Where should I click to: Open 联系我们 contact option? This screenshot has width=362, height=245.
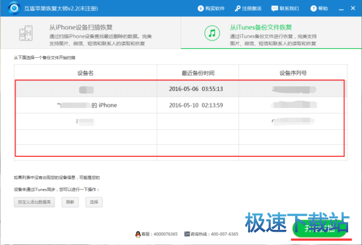285,8
